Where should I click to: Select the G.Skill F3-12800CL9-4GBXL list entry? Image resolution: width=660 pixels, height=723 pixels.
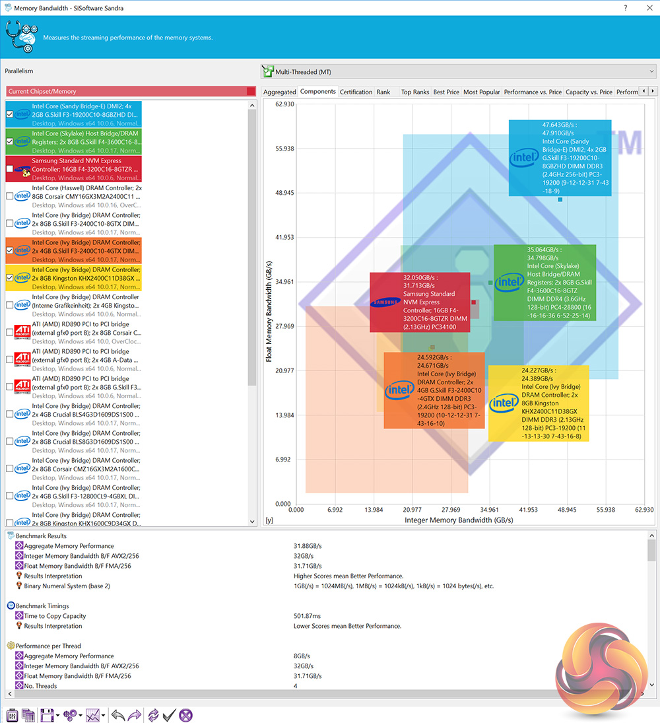pyautogui.click(x=74, y=496)
